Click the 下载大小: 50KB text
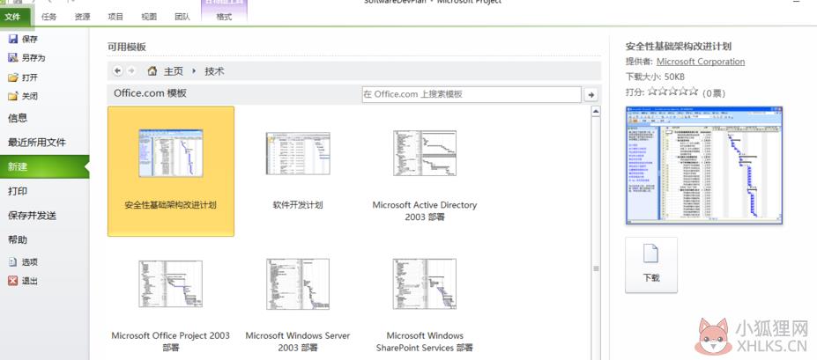 (655, 77)
